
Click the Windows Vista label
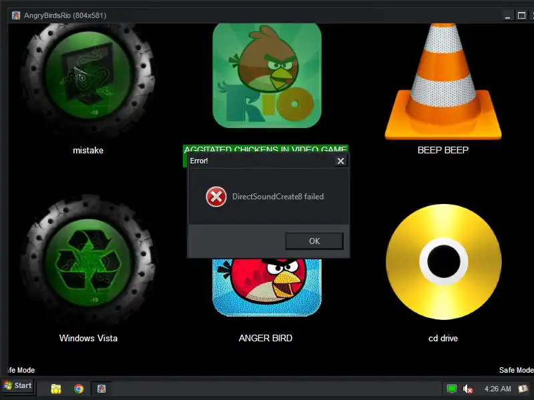coord(89,338)
